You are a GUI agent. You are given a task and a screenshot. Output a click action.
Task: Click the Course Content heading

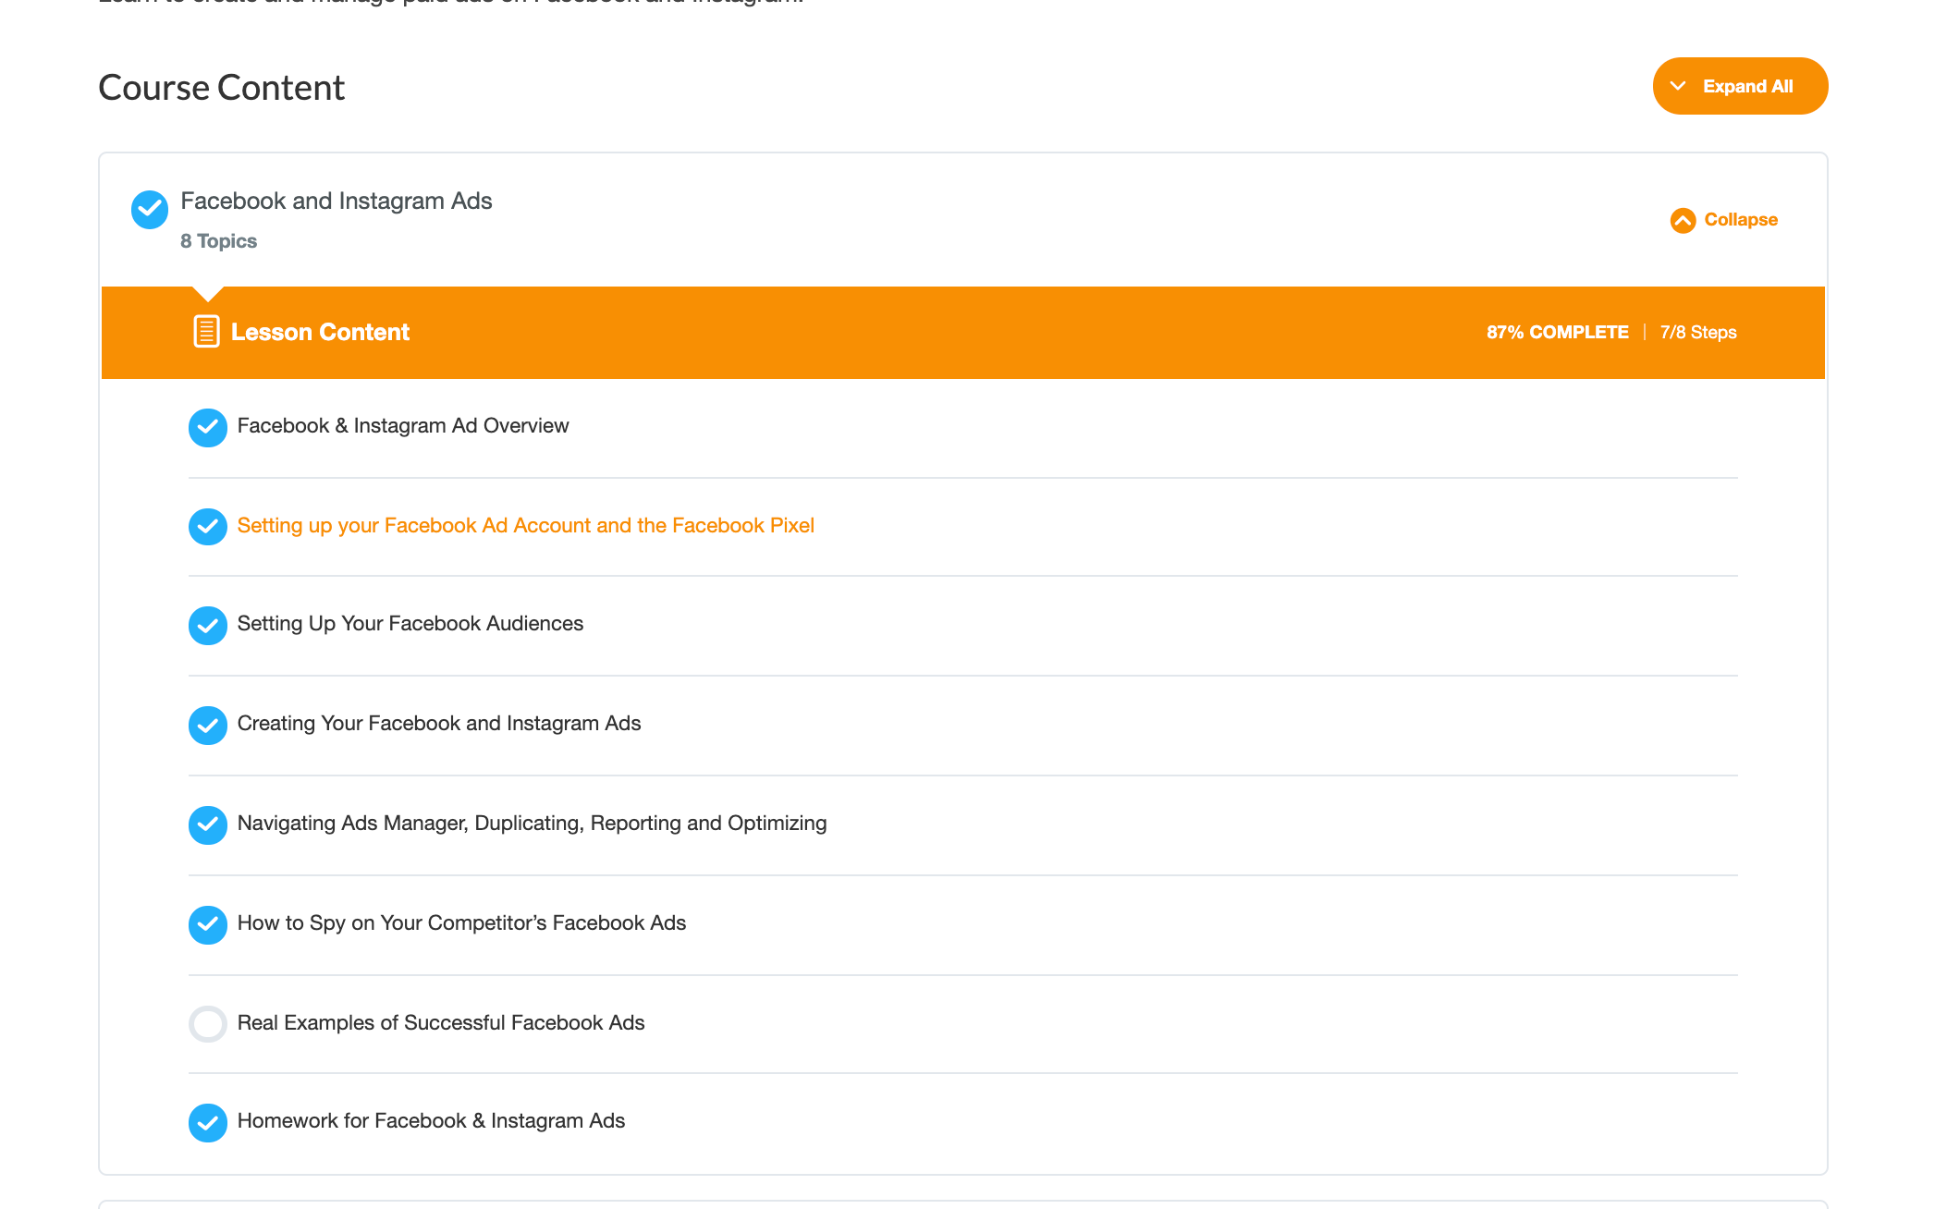[x=222, y=88]
